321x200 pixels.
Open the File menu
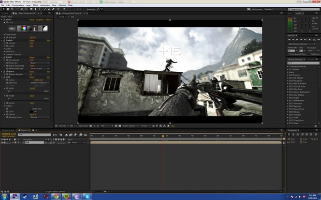click(3, 5)
